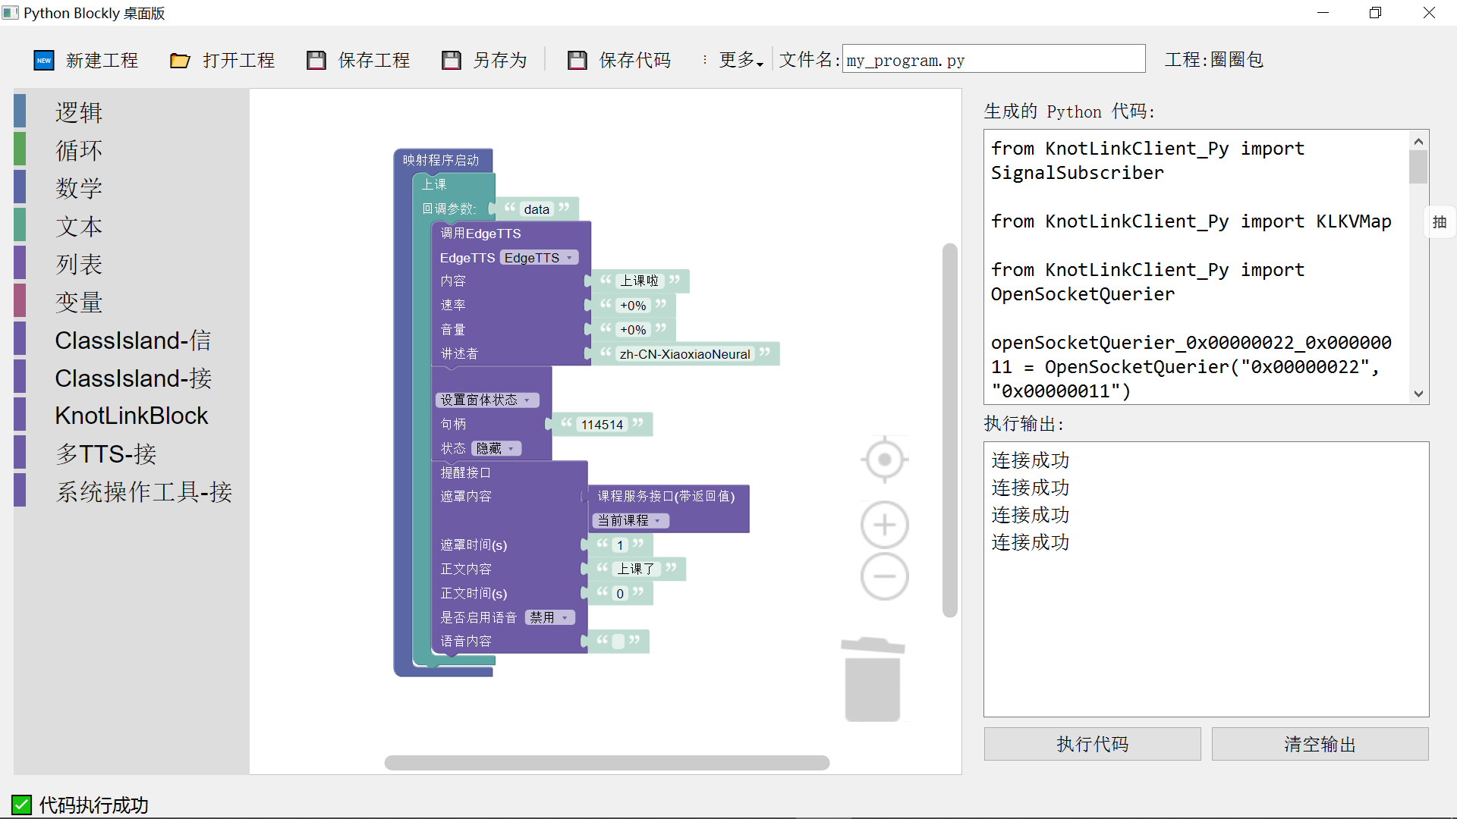This screenshot has height=819, width=1457.
Task: Zoom out with the minus icon
Action: pos(884,576)
